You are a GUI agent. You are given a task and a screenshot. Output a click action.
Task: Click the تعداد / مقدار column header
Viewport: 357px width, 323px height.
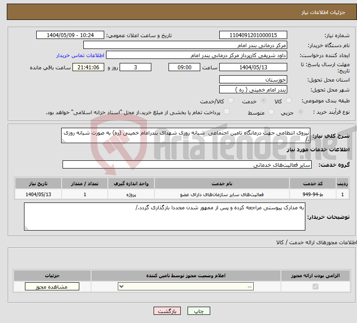pos(85,183)
